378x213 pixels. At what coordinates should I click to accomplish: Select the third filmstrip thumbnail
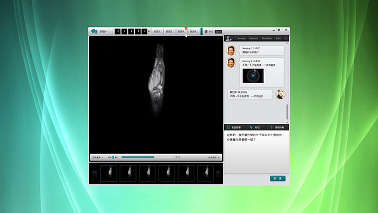pos(147,173)
